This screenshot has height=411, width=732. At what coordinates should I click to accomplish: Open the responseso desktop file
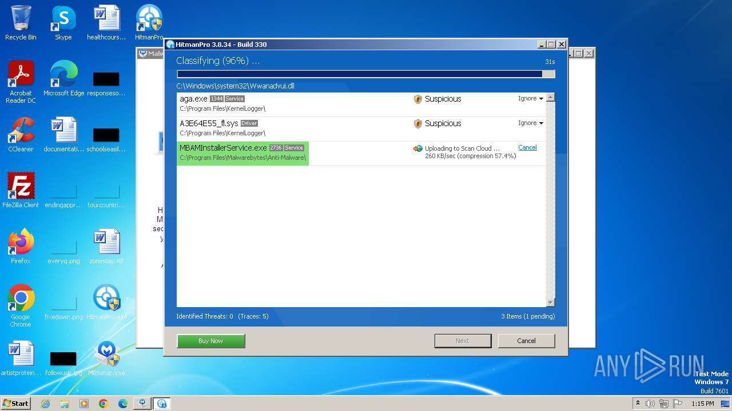[106, 82]
